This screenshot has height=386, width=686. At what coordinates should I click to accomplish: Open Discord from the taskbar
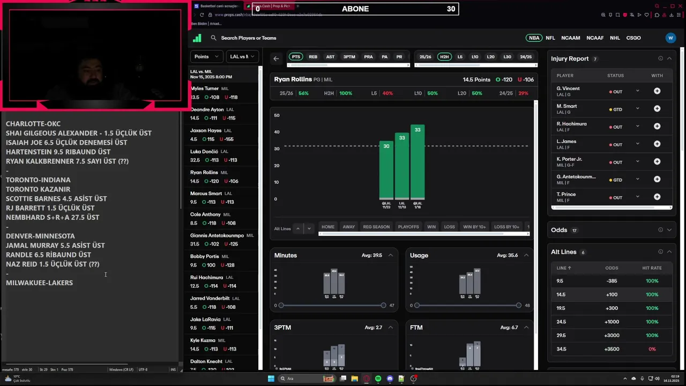390,378
